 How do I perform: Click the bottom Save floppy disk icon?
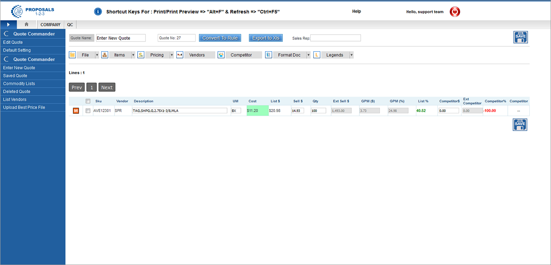click(520, 125)
